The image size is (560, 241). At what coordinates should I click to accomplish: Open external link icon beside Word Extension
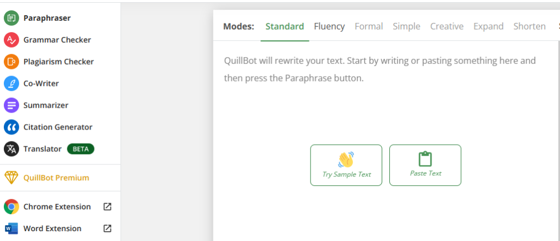[107, 228]
